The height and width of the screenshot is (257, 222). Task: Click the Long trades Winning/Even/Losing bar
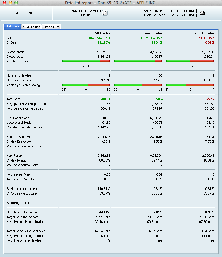coord(138,85)
